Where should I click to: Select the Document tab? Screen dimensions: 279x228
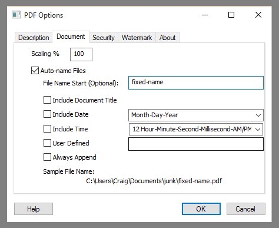click(71, 37)
